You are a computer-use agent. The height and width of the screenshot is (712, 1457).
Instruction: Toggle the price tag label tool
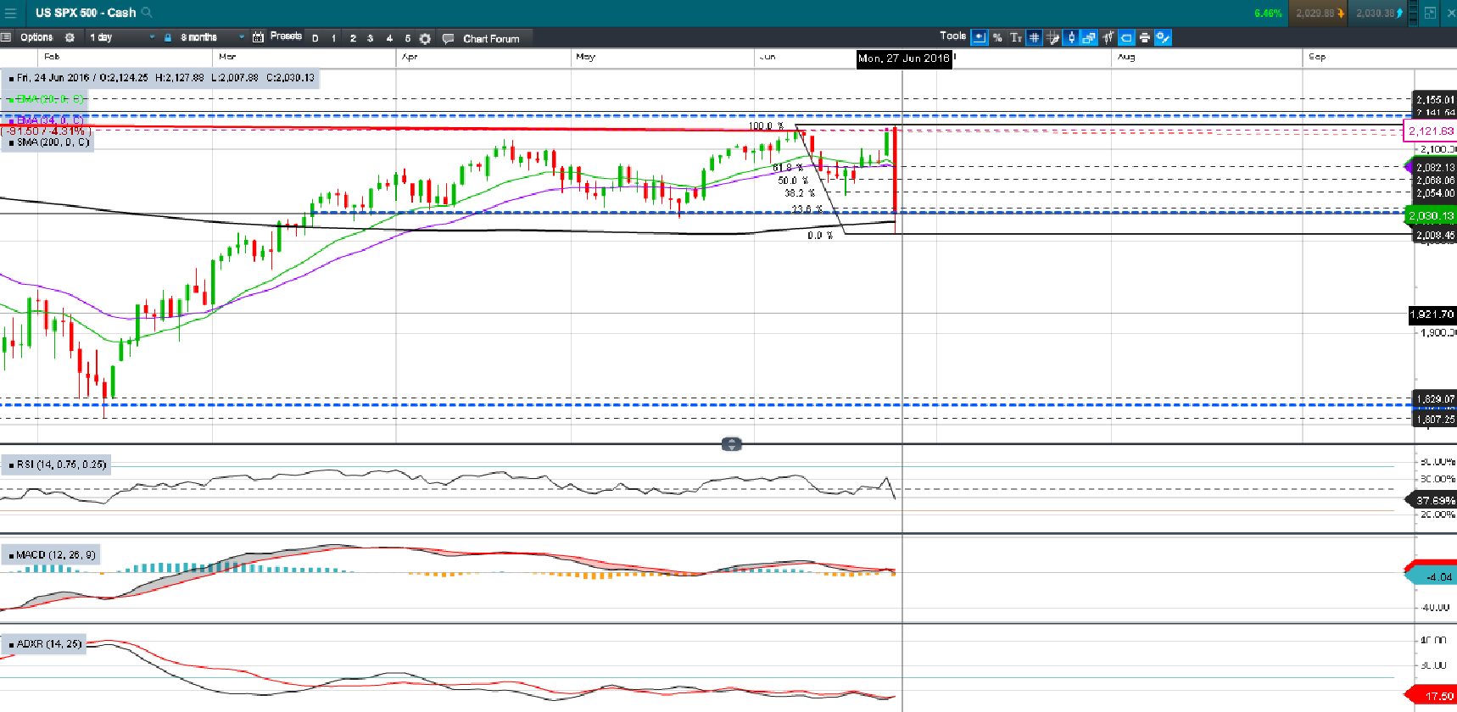click(x=1126, y=37)
